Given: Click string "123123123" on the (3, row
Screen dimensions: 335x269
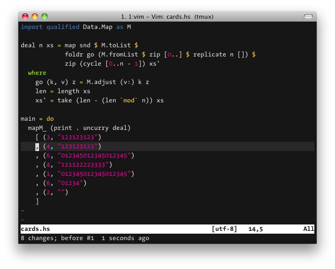Looking at the screenshot, I should point(78,137).
